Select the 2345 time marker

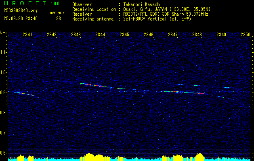coord(124,35)
